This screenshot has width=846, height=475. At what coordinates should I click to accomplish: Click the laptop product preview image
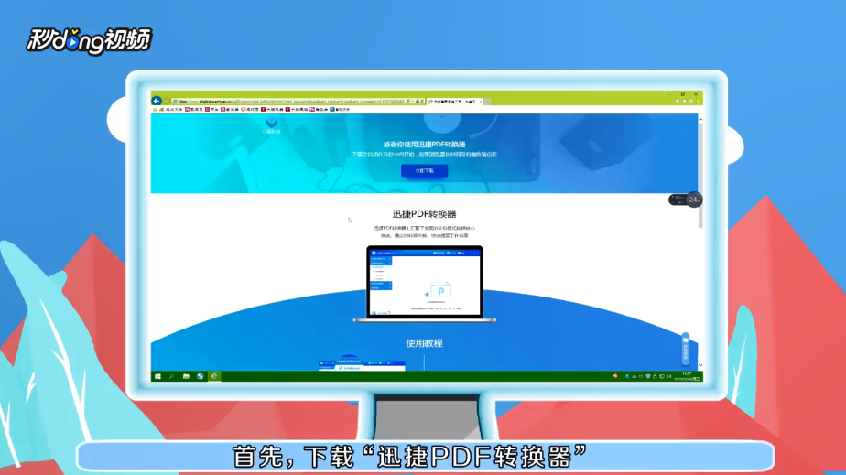(x=425, y=284)
